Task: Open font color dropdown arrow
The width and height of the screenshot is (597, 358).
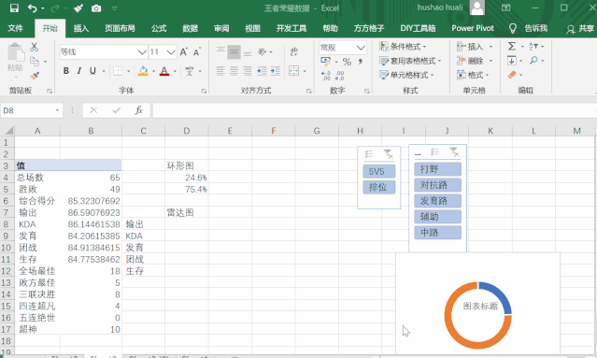Action: click(x=175, y=71)
